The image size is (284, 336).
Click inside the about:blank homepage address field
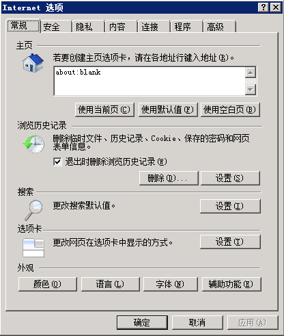pos(150,81)
